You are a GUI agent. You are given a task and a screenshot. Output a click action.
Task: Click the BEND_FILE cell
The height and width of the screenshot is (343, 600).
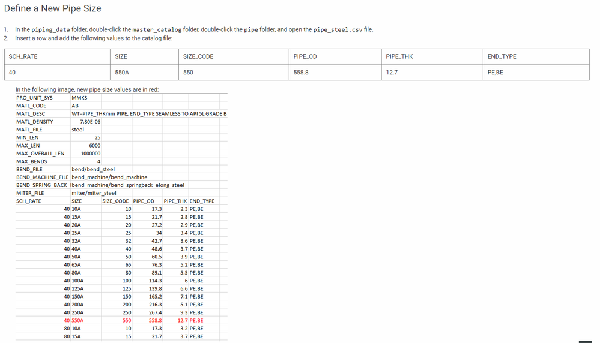[x=29, y=170]
